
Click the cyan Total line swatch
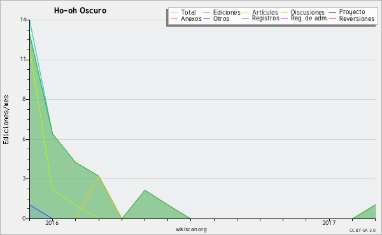(174, 13)
